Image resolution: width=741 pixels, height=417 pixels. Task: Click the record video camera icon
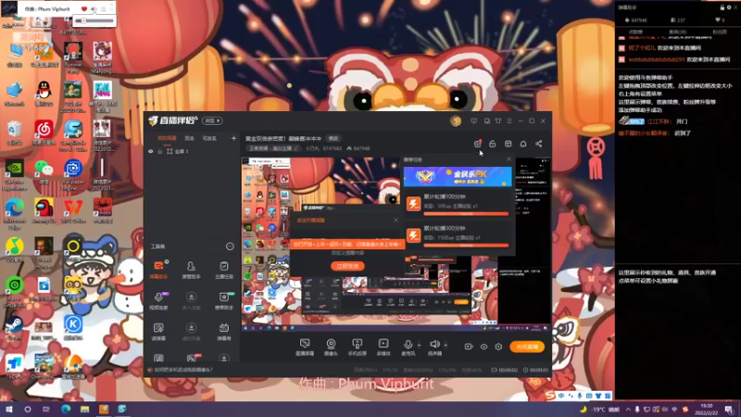pos(469,347)
